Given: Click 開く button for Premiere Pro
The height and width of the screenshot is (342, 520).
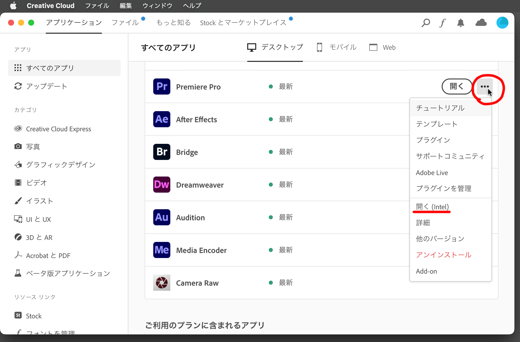Looking at the screenshot, I should coord(456,86).
